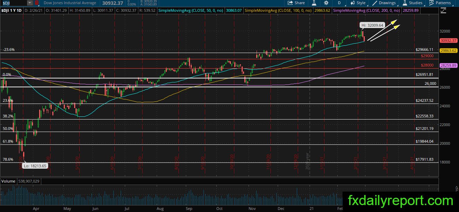Screen dimensions: 459x212
Task: Click the 50.0% Fibonacci percentage label
Action: pyautogui.click(x=8, y=129)
